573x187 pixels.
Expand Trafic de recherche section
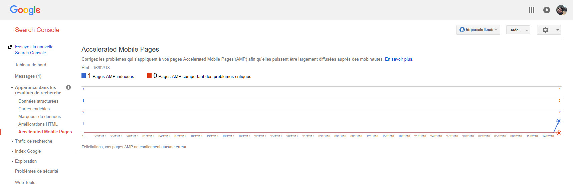tap(12, 141)
